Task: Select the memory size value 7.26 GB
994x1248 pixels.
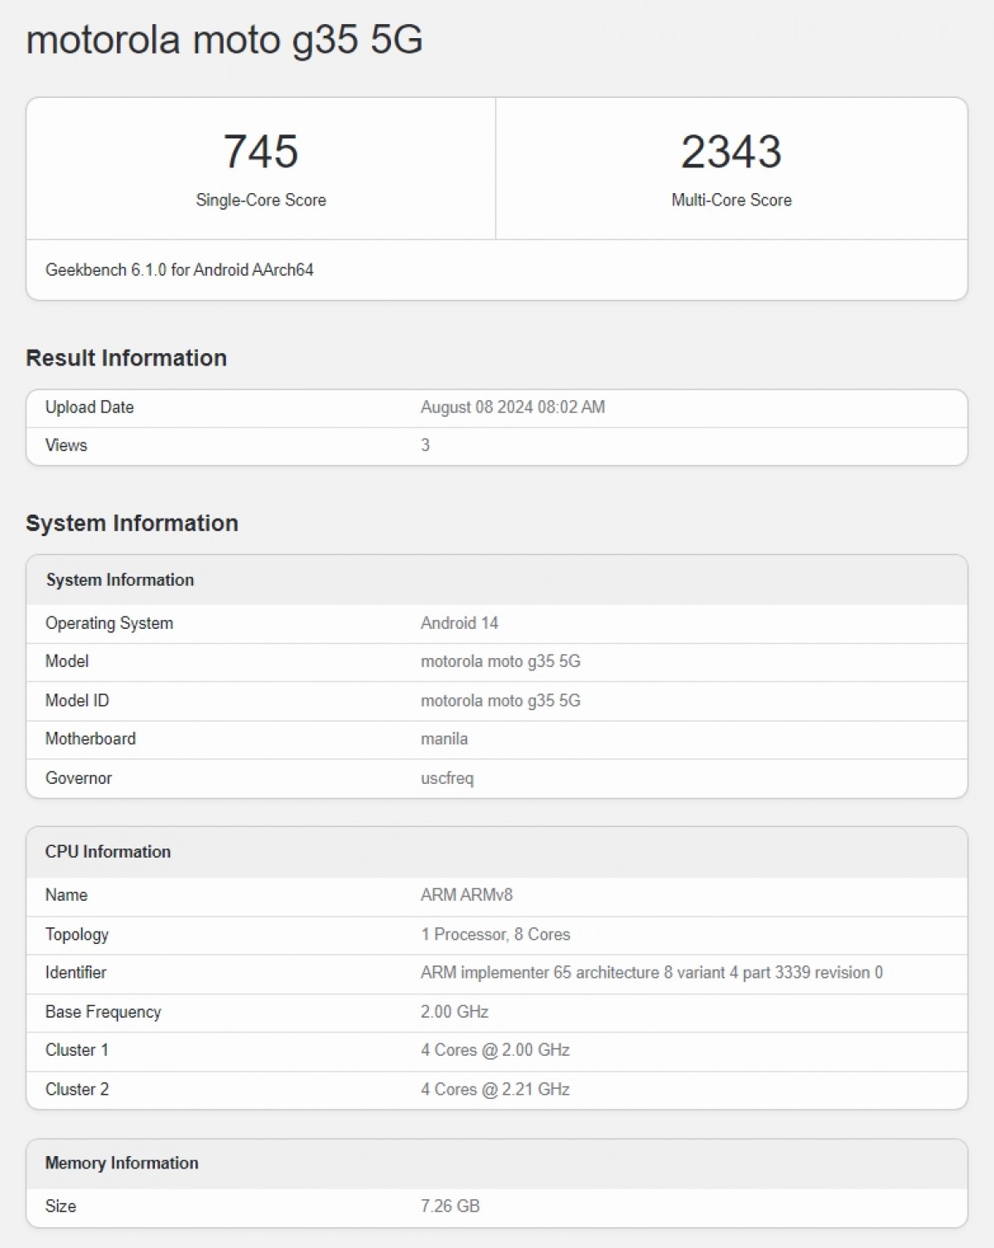Action: coord(450,1206)
